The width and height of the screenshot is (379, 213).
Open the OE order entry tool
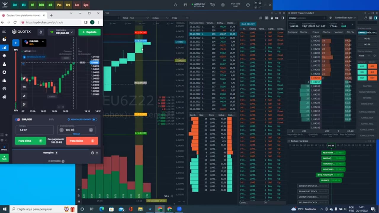(32, 5)
